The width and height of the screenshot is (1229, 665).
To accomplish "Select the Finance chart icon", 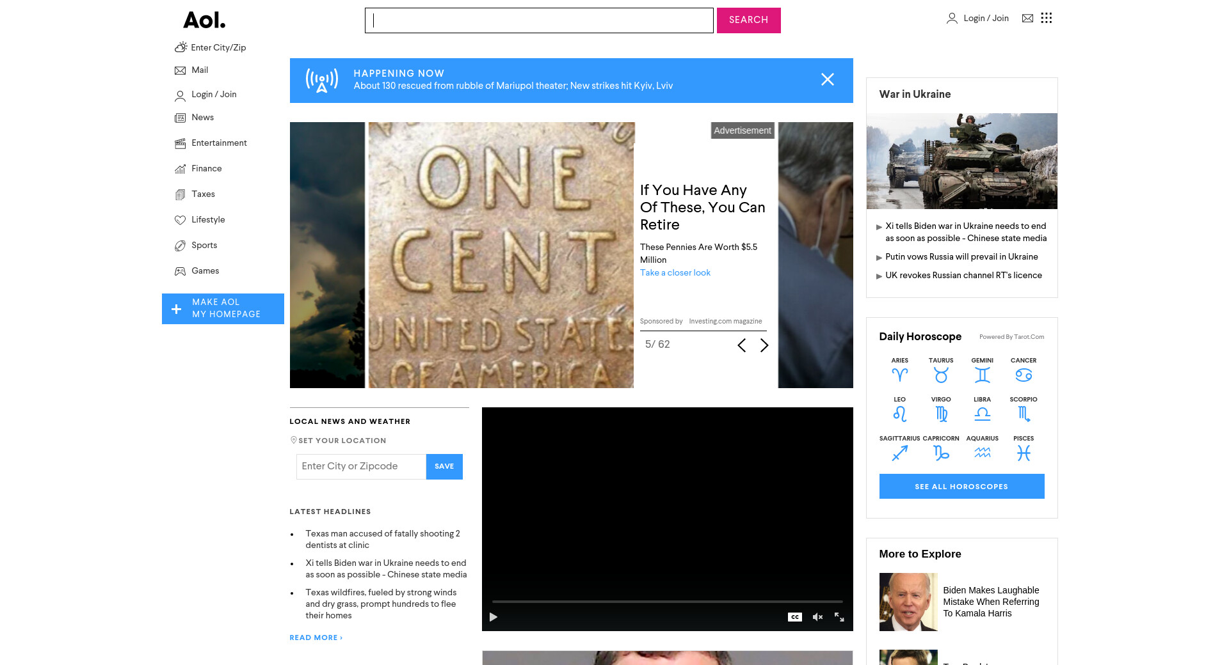I will click(181, 169).
